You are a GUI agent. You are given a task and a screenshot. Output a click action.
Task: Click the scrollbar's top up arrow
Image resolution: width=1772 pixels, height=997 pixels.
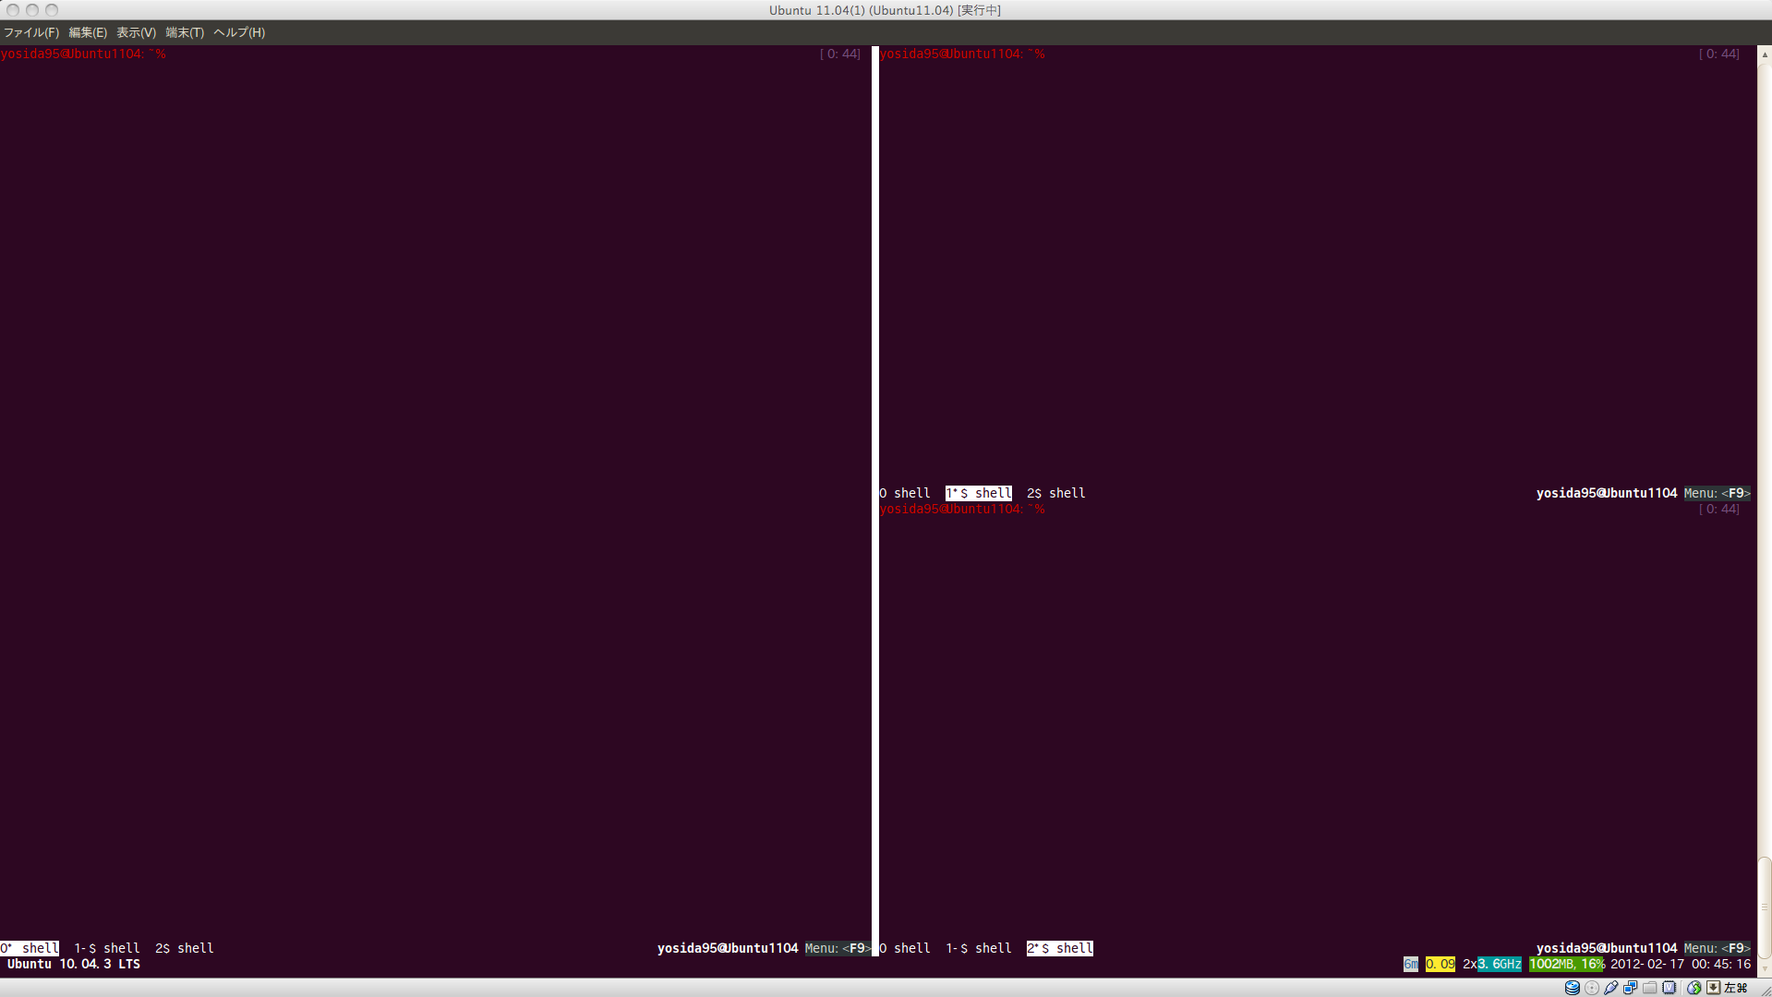1765,54
